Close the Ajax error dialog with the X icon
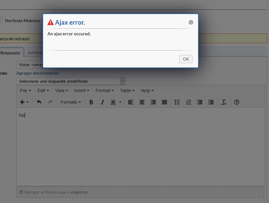The image size is (269, 203). (191, 22)
